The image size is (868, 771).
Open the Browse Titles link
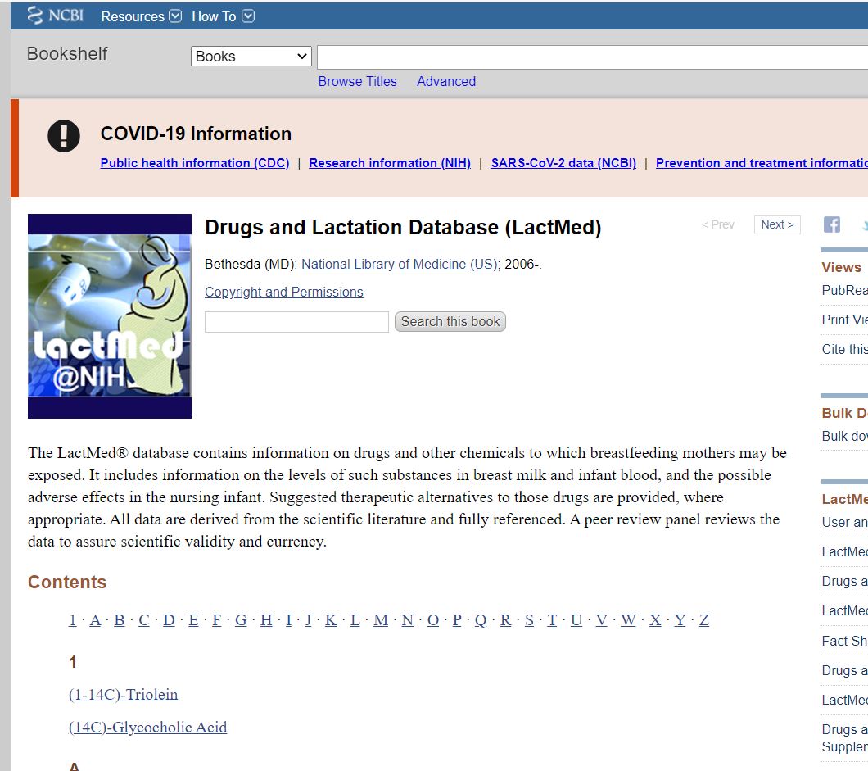tap(357, 81)
